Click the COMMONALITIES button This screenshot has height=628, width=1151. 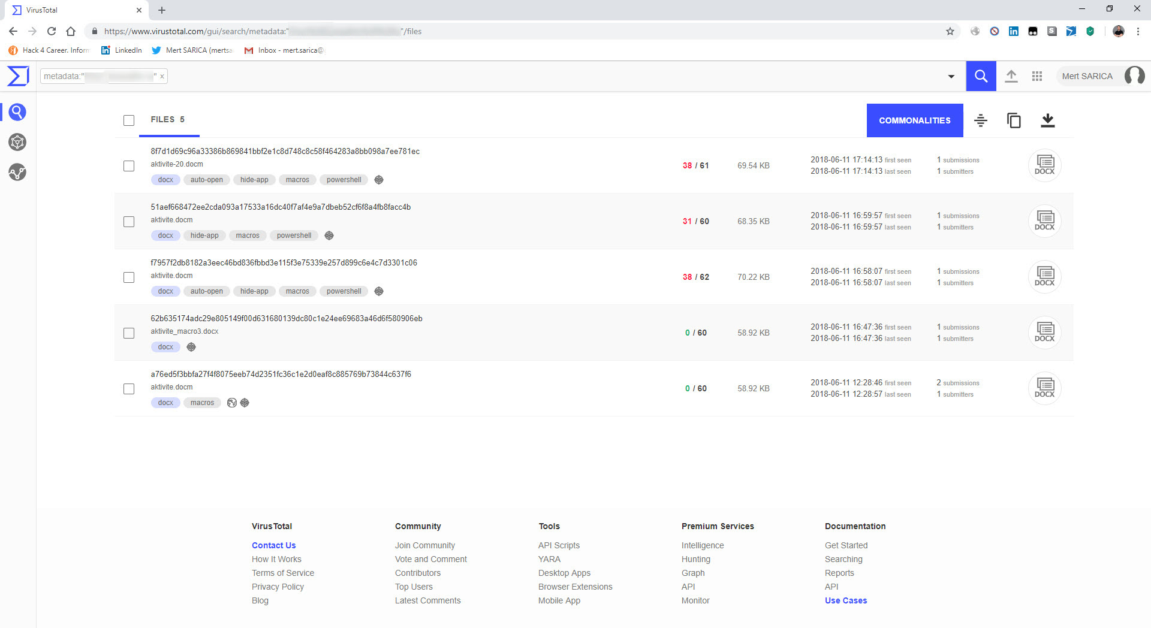[x=915, y=120]
